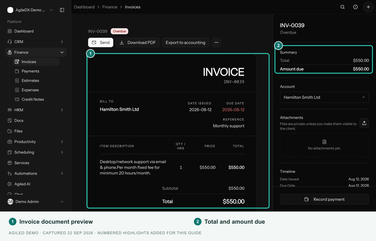This screenshot has width=376, height=241.
Task: Expand the Scheduling submenu chevron
Action: click(62, 152)
